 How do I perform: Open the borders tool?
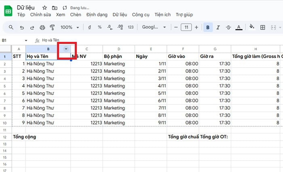(263, 27)
